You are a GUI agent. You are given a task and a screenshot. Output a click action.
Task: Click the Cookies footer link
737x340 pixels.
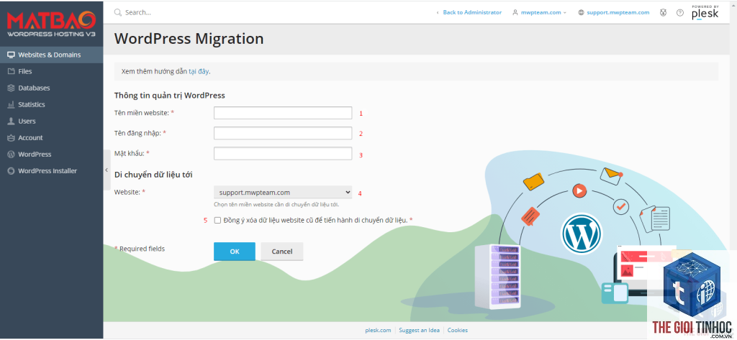pos(457,330)
